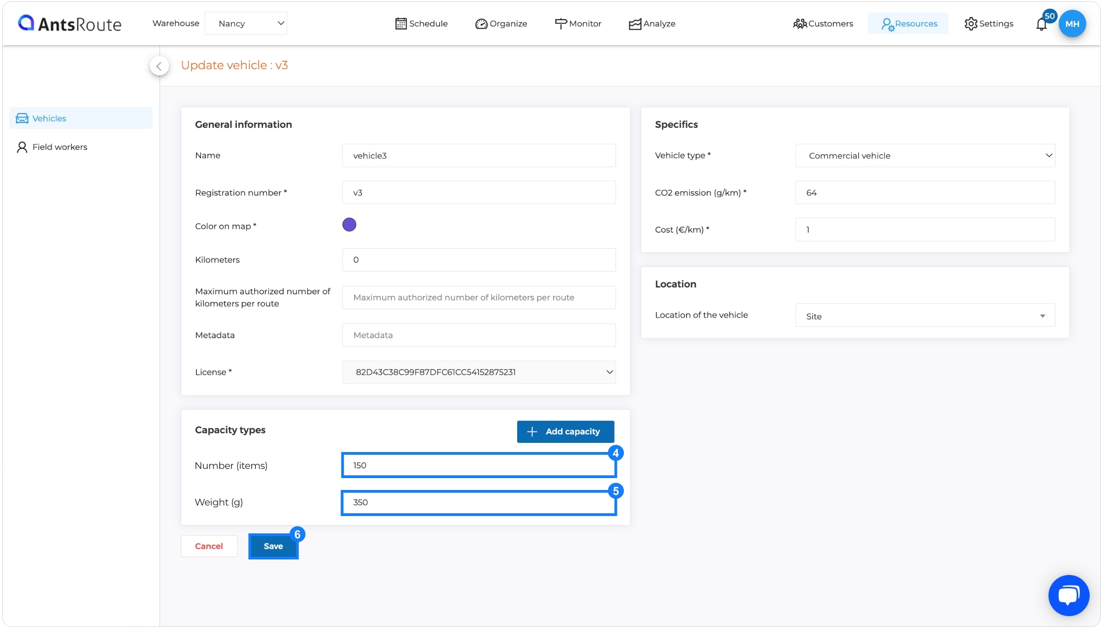
Task: Focus Maximum authorized kilometers per route field
Action: point(479,298)
